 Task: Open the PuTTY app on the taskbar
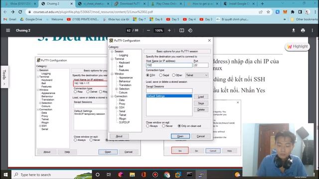coord(201,175)
